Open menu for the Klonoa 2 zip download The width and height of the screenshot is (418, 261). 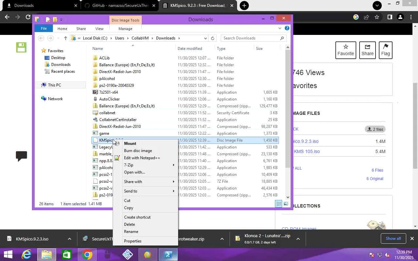click(298, 239)
